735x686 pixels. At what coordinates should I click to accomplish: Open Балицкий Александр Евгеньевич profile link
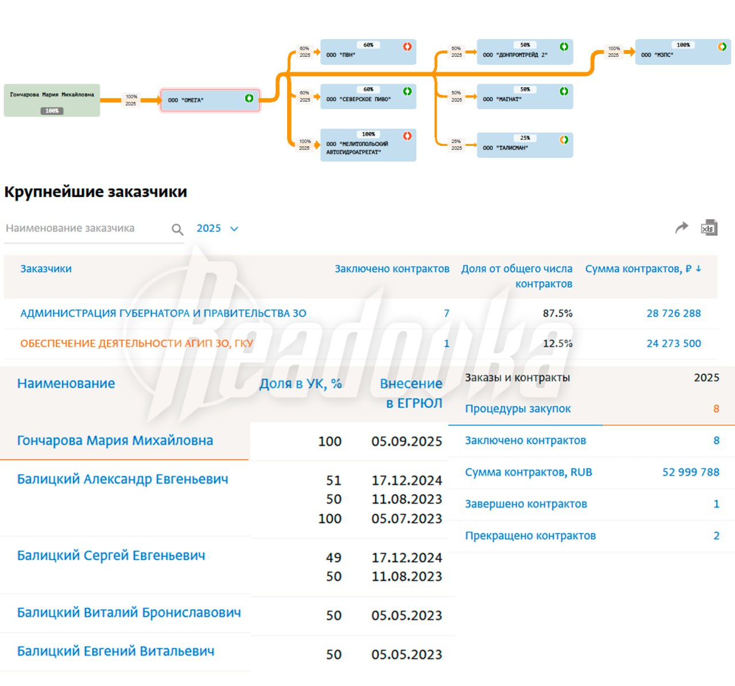(x=122, y=479)
